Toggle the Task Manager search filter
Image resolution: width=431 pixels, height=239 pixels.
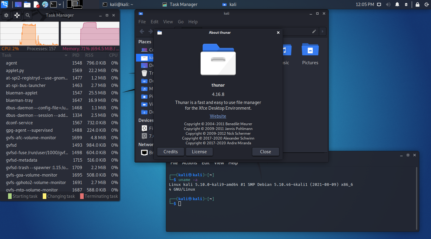[x=27, y=15]
